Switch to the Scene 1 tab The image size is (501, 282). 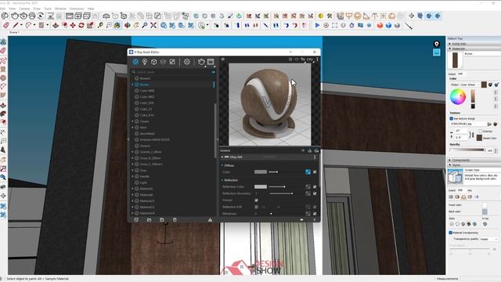(x=14, y=32)
